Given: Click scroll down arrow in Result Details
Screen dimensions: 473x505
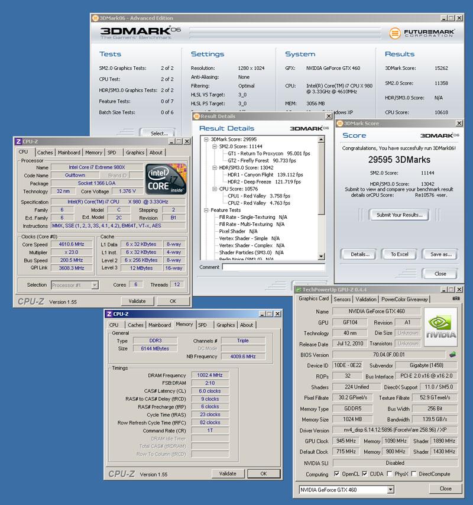Looking at the screenshot, I should (x=321, y=257).
